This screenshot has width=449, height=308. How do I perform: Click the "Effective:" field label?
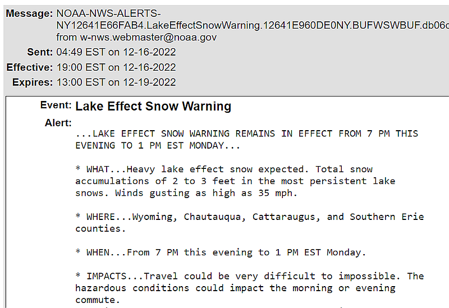click(29, 67)
